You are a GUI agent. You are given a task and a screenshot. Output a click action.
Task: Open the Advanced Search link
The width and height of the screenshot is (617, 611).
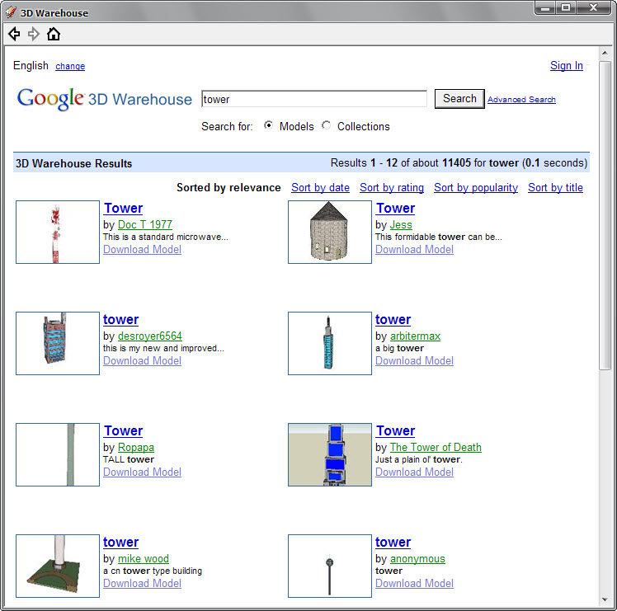[521, 100]
